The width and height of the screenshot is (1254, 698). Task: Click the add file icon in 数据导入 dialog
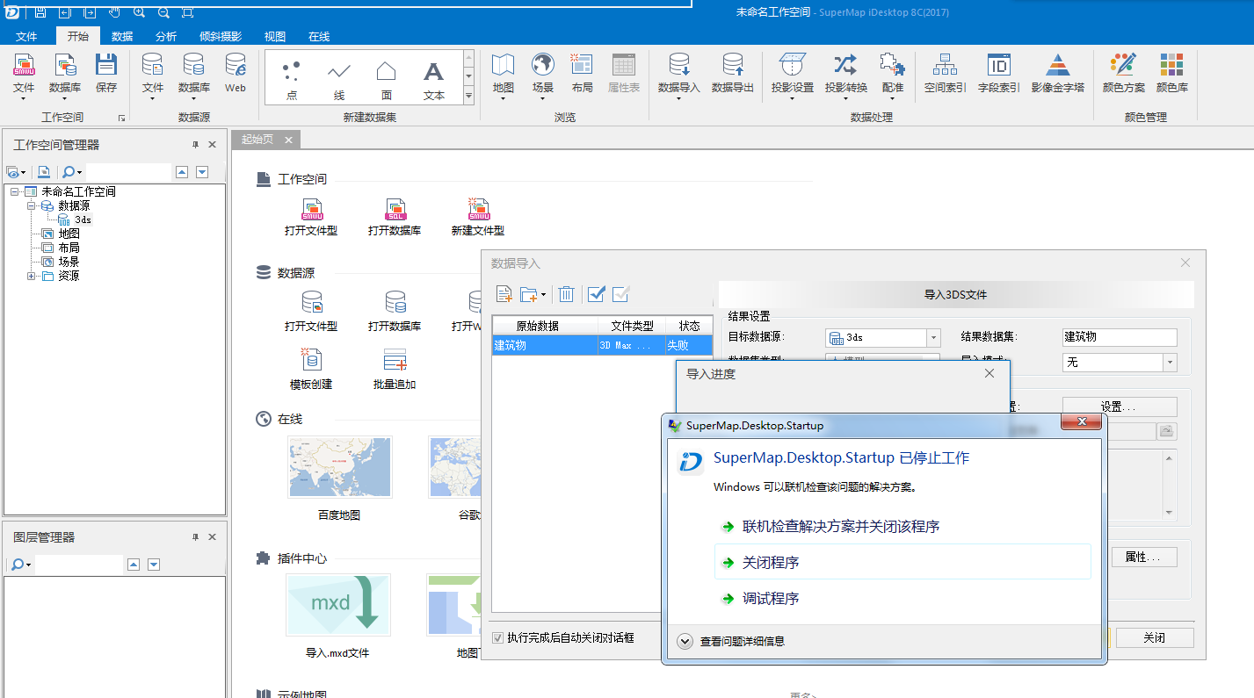(x=504, y=294)
